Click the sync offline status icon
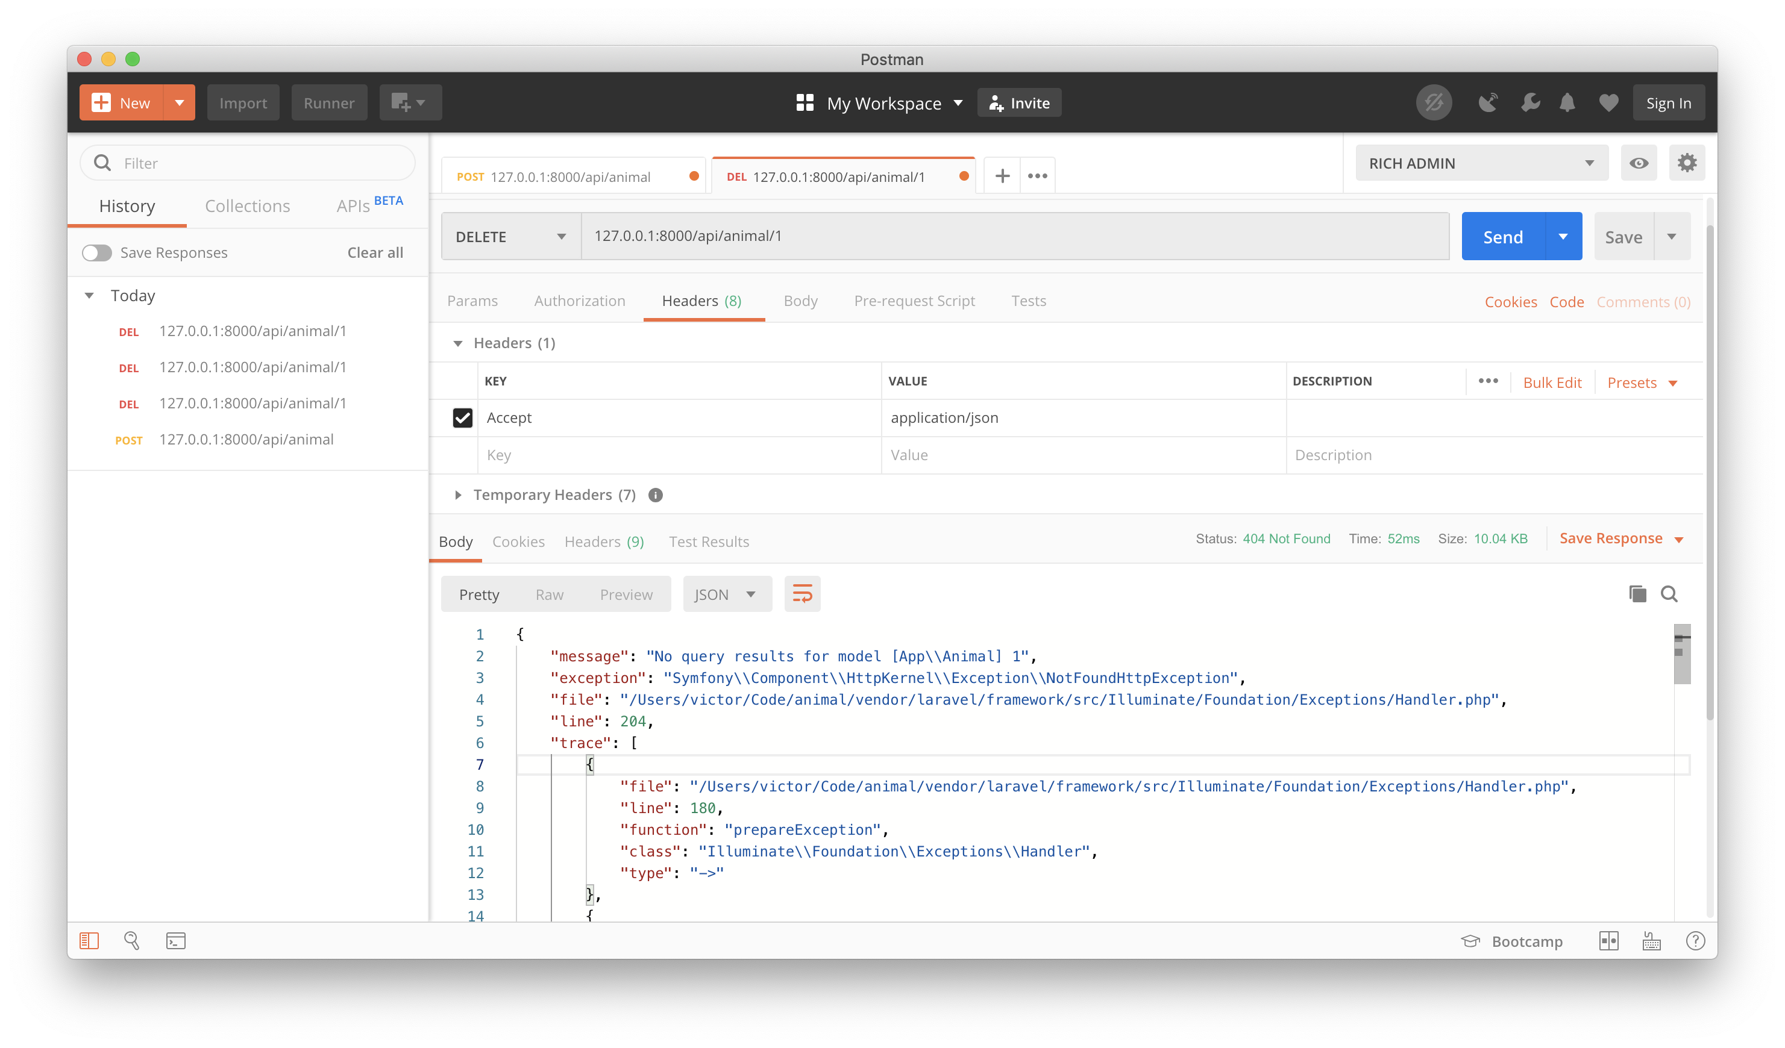The width and height of the screenshot is (1785, 1048). [1434, 102]
